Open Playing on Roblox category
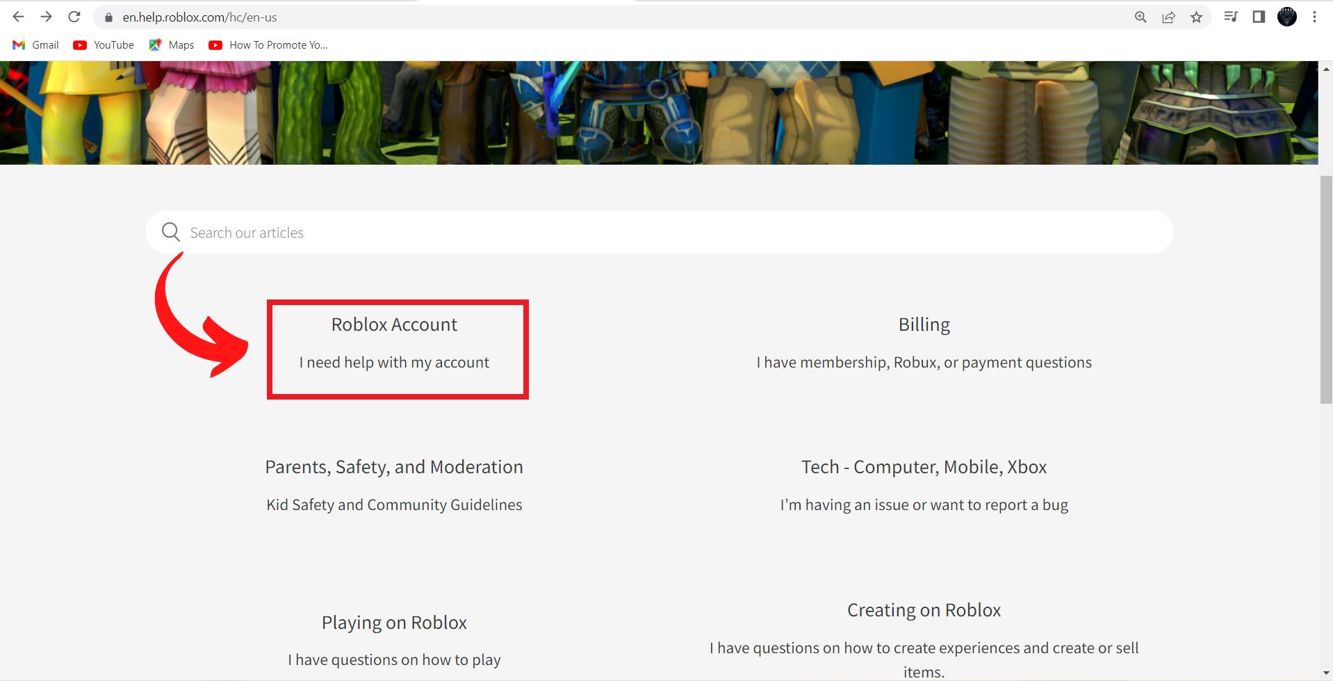Screen dimensions: 1333x681 (x=394, y=623)
